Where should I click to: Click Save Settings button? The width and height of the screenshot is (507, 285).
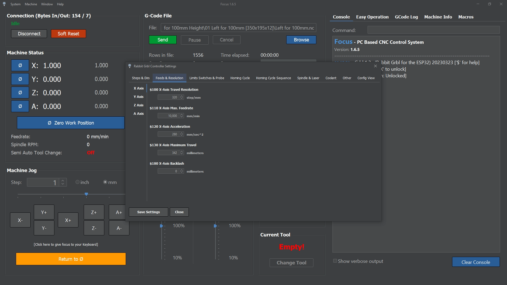[148, 212]
